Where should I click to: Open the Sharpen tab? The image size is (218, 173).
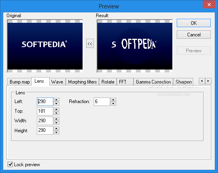coord(183,82)
